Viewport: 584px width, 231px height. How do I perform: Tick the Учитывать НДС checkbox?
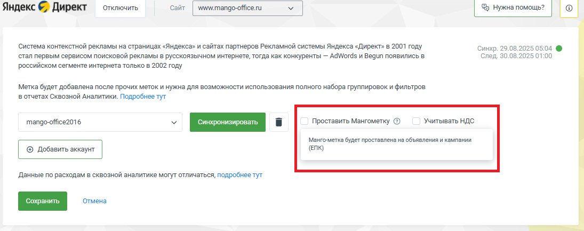(417, 121)
